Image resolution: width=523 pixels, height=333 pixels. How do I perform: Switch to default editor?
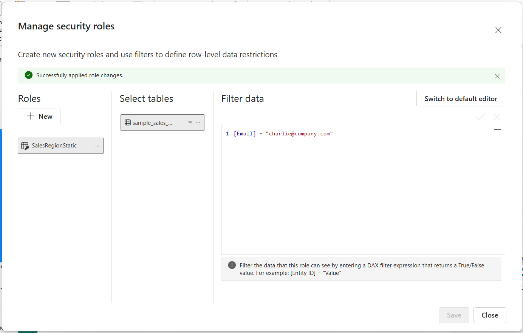[x=461, y=99]
